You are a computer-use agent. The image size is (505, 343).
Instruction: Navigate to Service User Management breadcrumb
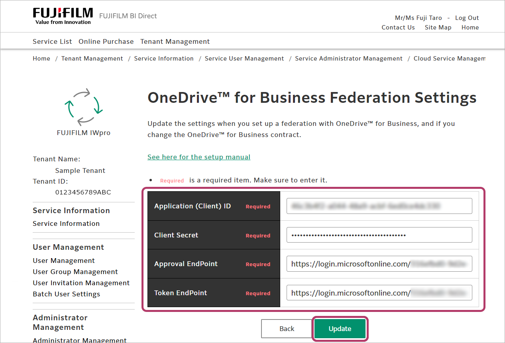click(x=244, y=59)
